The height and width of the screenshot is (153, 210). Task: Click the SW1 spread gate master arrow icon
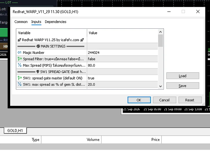click(x=20, y=78)
